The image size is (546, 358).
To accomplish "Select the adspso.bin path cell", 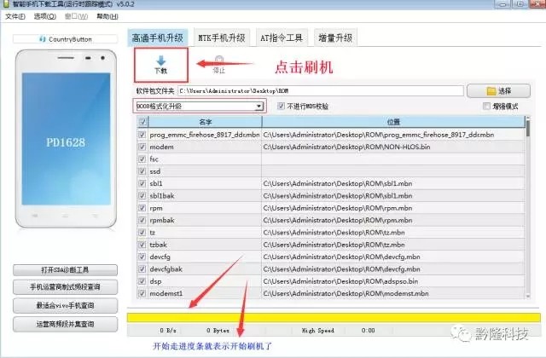I will click(393, 281).
